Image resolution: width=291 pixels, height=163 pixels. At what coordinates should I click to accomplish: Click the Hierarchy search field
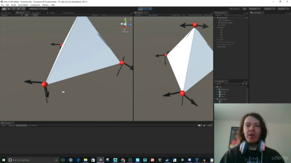(236, 15)
